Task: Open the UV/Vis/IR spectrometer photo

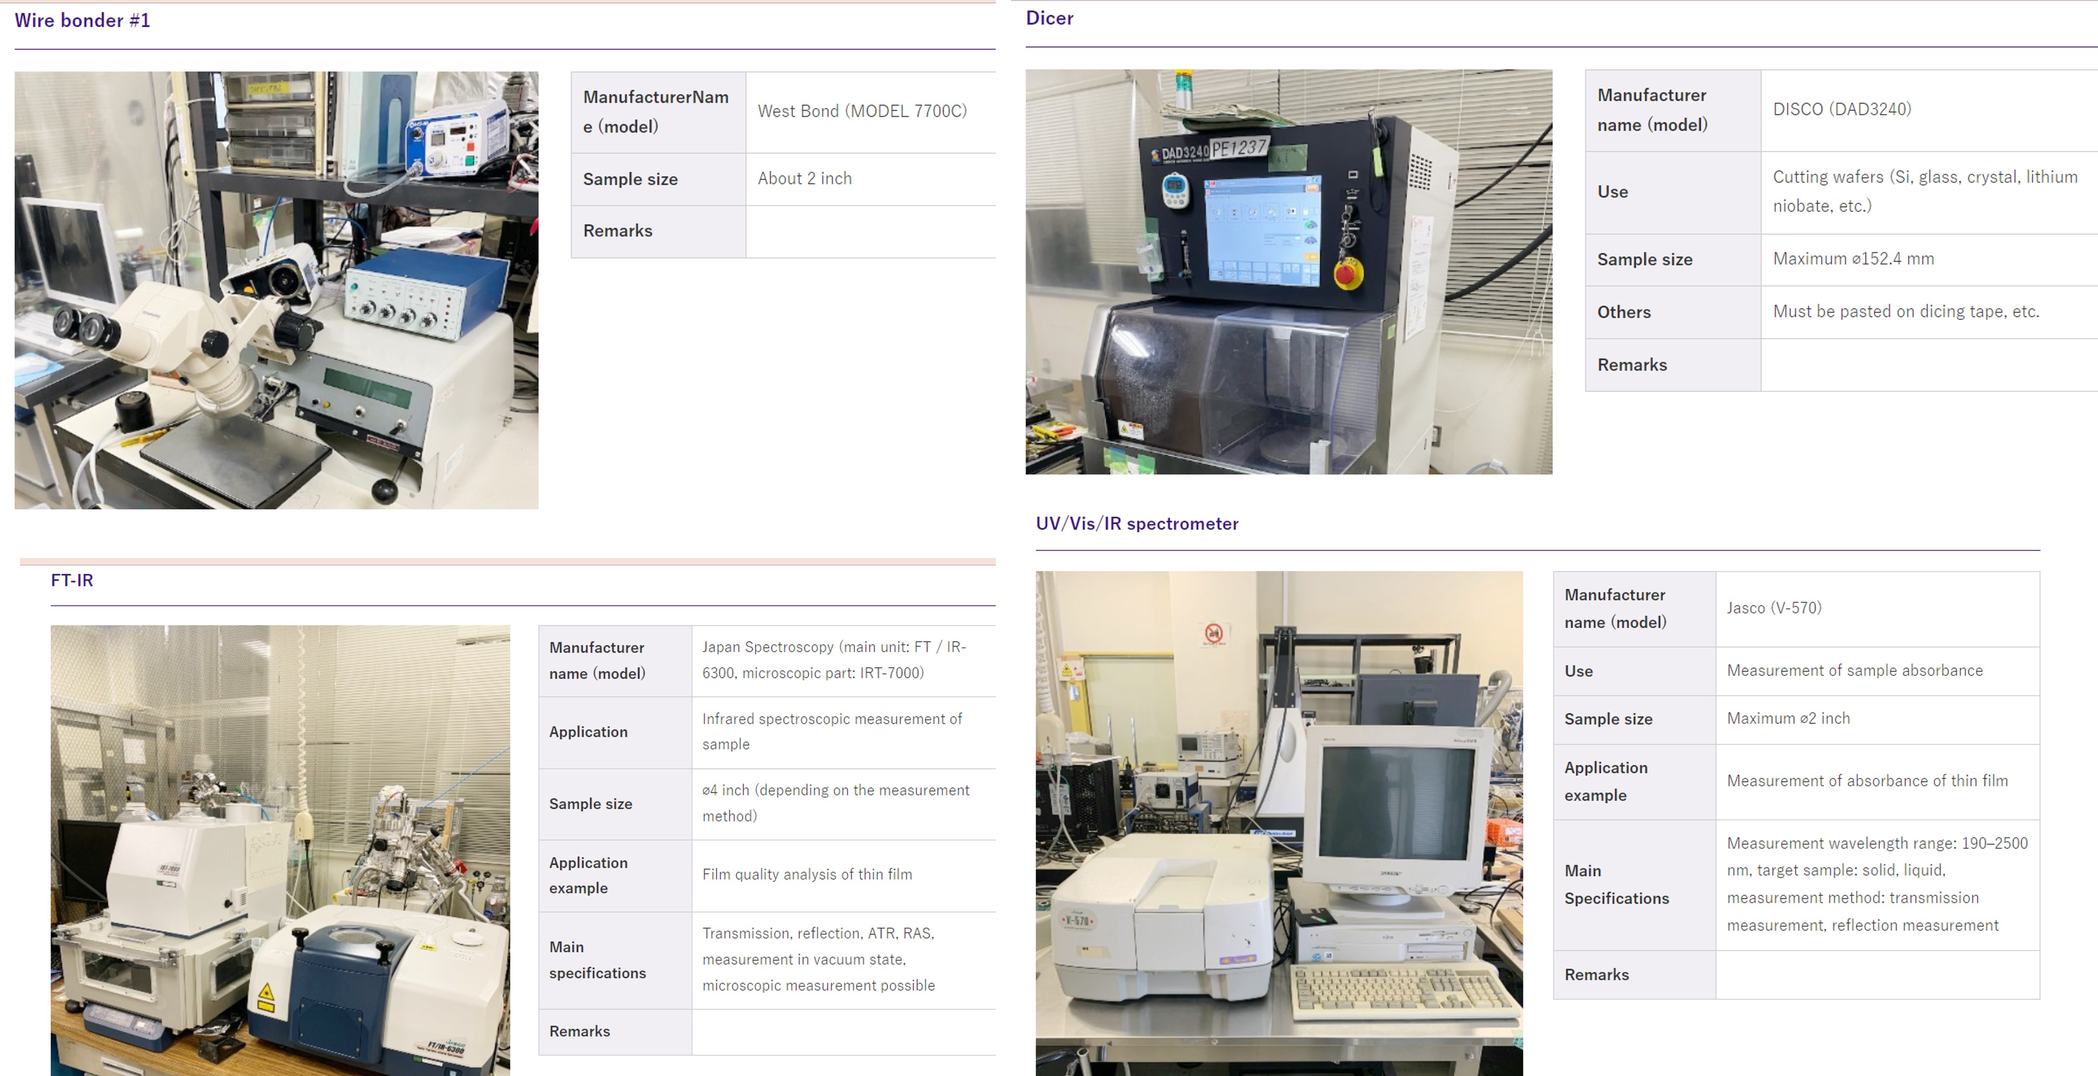Action: 1278,823
